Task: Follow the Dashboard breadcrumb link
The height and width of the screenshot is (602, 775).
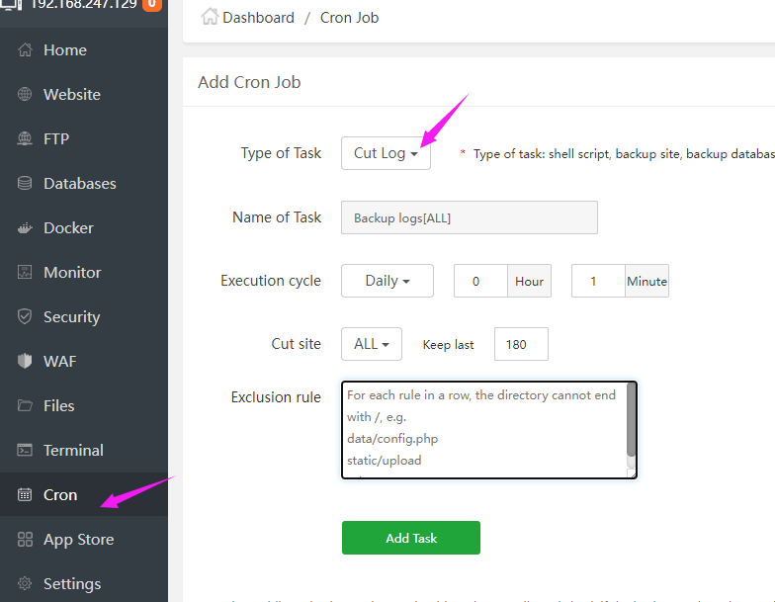Action: pos(258,18)
